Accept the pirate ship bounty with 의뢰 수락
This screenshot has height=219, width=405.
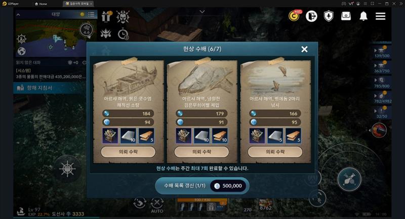click(x=128, y=152)
